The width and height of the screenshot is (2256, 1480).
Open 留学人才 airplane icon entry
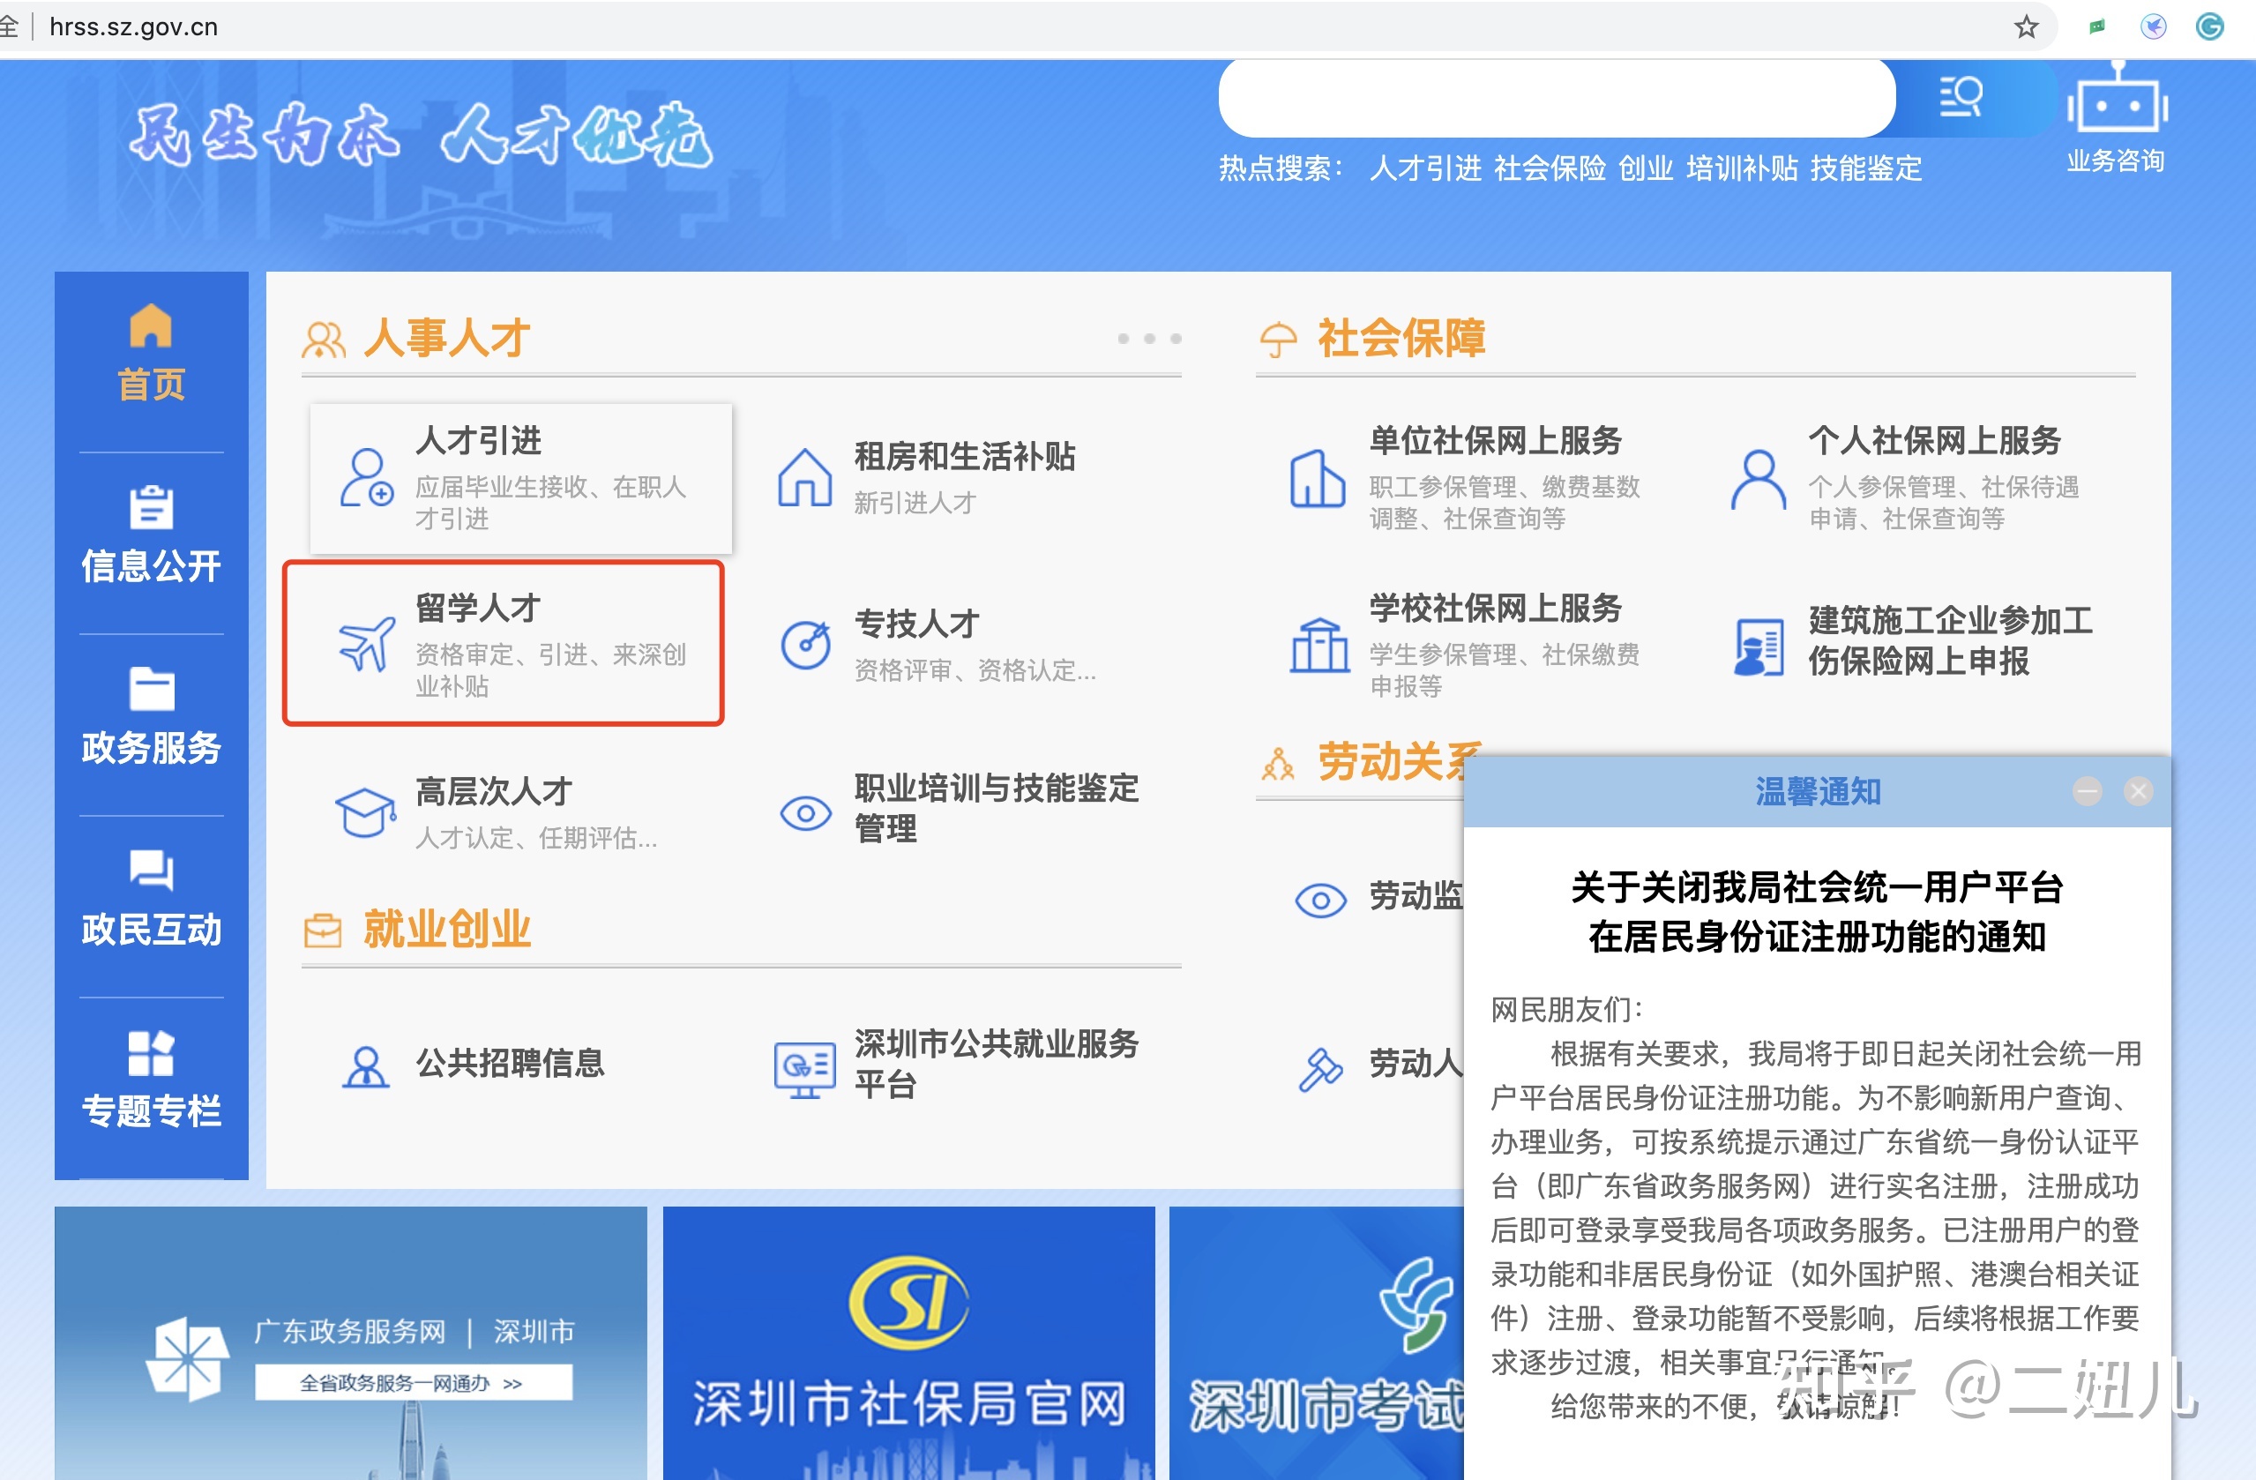tap(366, 644)
